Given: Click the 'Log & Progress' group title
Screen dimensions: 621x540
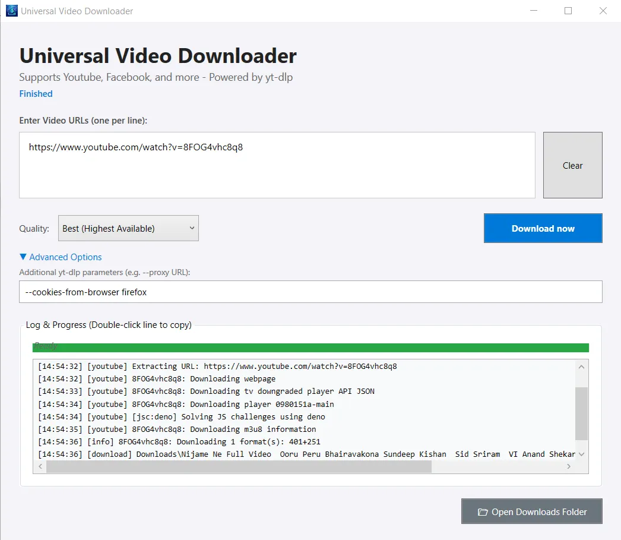Looking at the screenshot, I should click(109, 325).
